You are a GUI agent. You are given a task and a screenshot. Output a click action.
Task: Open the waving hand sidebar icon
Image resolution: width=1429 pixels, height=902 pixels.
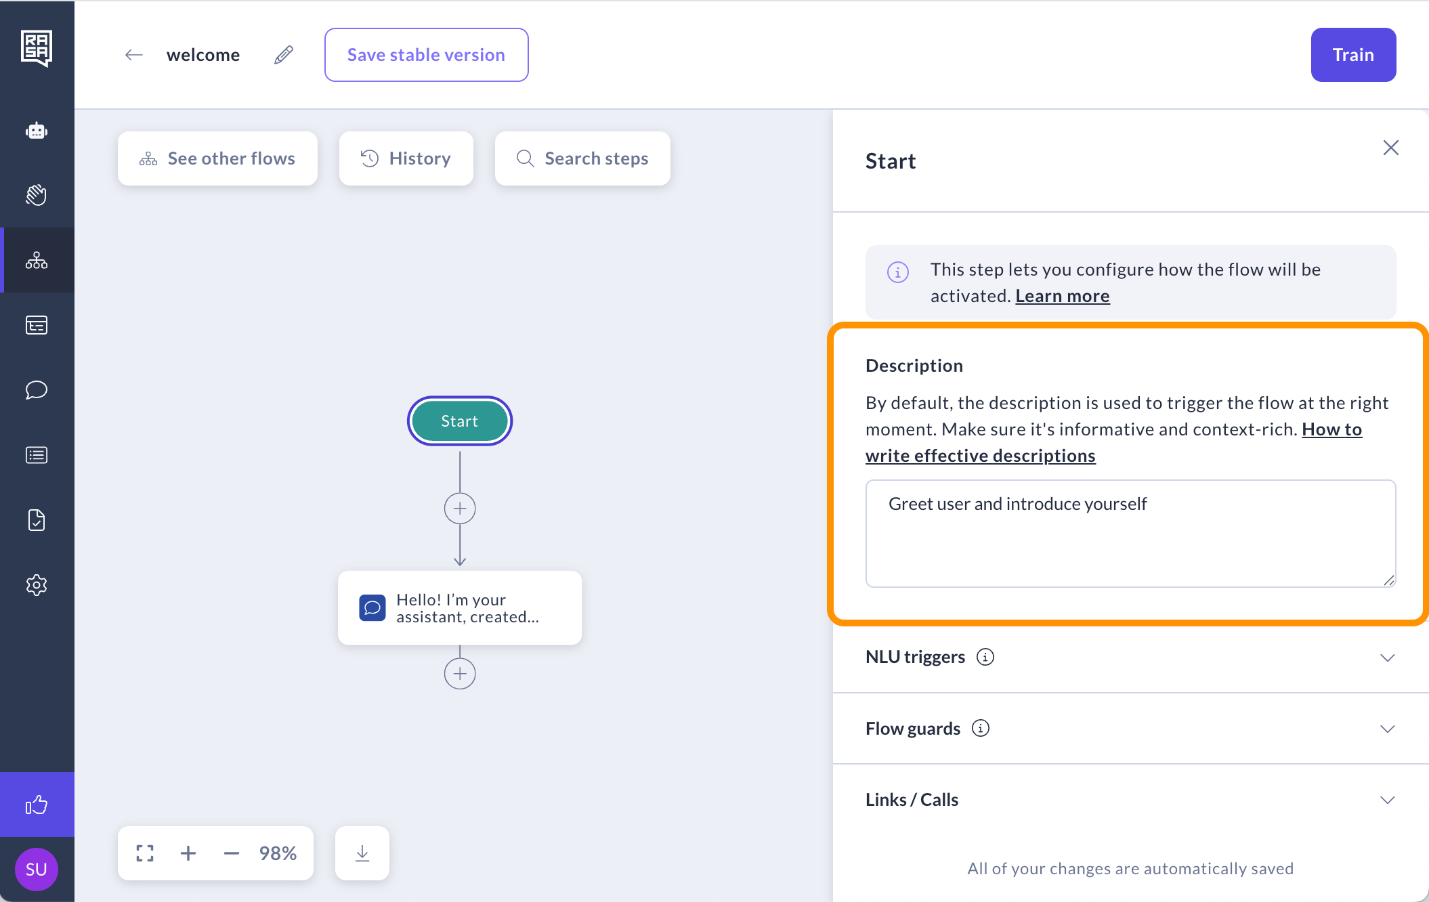(37, 195)
